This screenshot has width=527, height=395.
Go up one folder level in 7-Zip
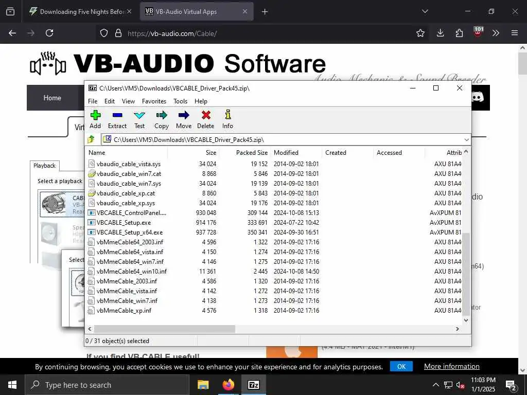pos(91,139)
